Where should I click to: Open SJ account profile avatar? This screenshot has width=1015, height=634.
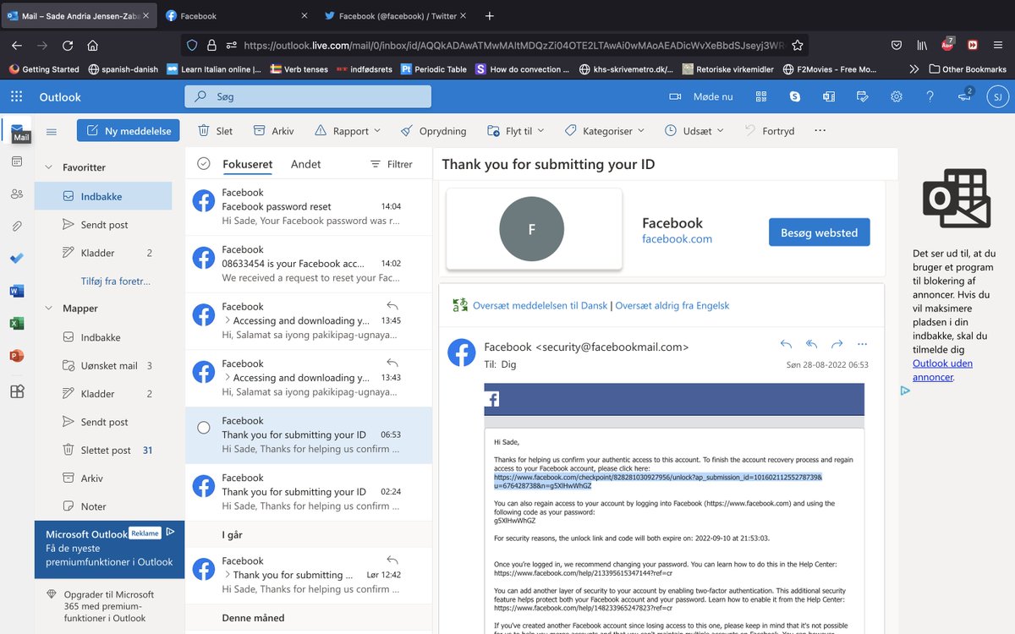click(997, 96)
